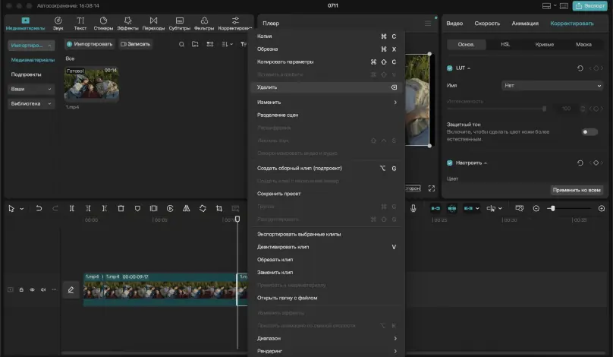Click the mirror flip icon in timeline toolbar
The width and height of the screenshot is (613, 357).
click(187, 208)
